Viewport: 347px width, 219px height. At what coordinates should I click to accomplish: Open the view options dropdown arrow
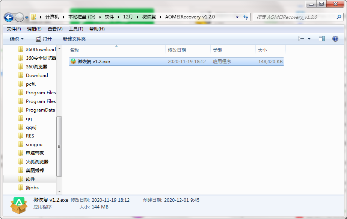tap(309, 39)
